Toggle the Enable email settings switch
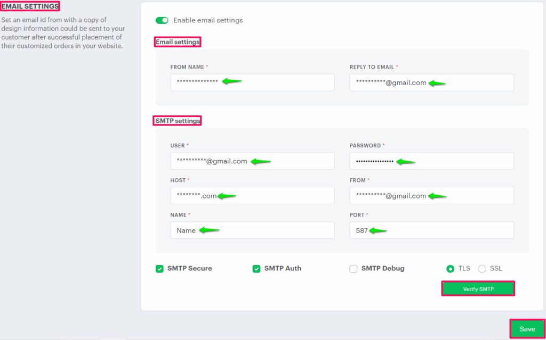Image resolution: width=546 pixels, height=340 pixels. pyautogui.click(x=162, y=20)
